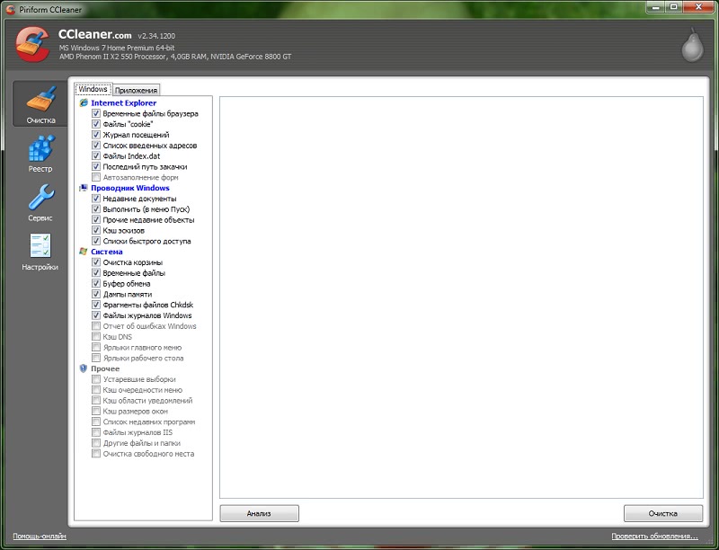Check Устаревшие выборки option
Image resolution: width=719 pixels, height=550 pixels.
pyautogui.click(x=96, y=379)
